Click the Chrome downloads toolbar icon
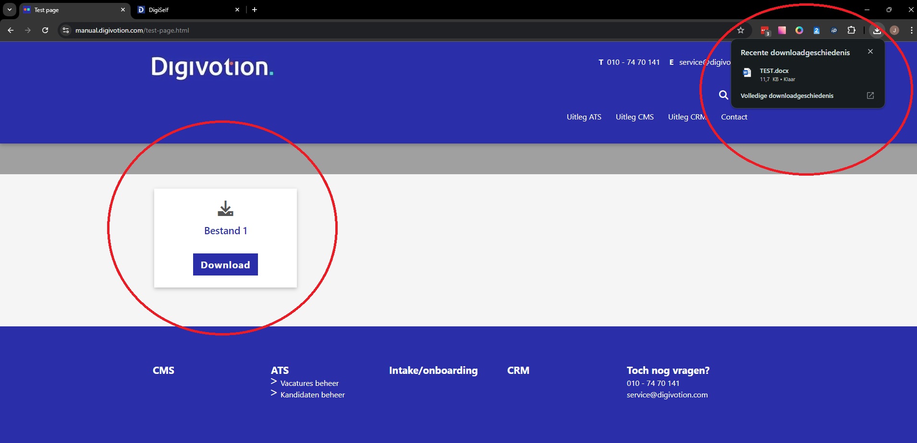The height and width of the screenshot is (443, 917). [x=877, y=30]
